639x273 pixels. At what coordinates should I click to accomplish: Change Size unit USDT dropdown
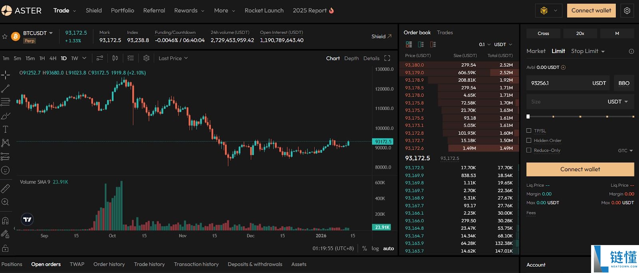pos(618,102)
